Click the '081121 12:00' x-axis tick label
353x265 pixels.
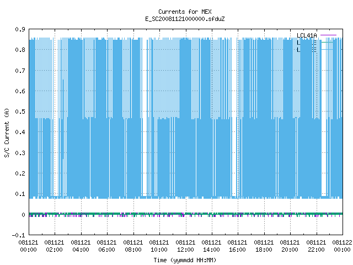(x=185, y=246)
